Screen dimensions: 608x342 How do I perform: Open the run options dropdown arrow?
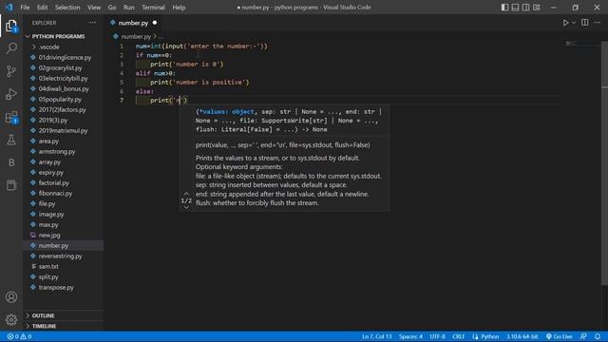click(x=574, y=23)
